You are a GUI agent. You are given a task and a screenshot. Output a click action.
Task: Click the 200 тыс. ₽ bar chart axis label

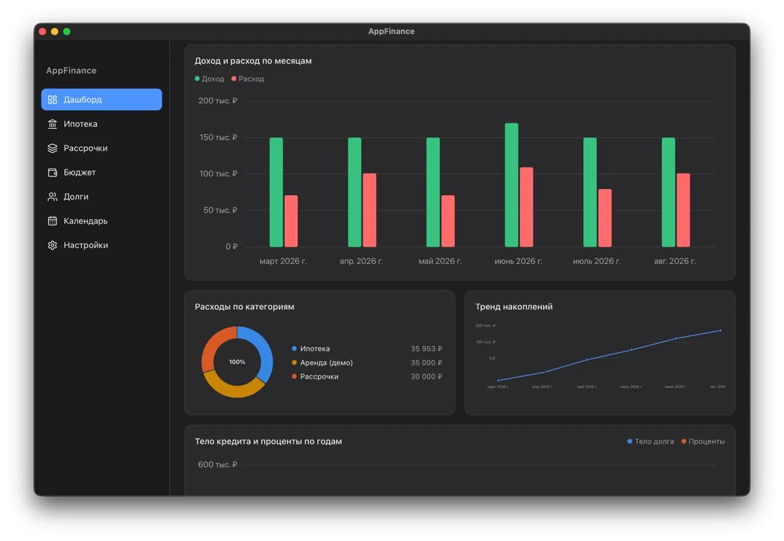tap(217, 100)
